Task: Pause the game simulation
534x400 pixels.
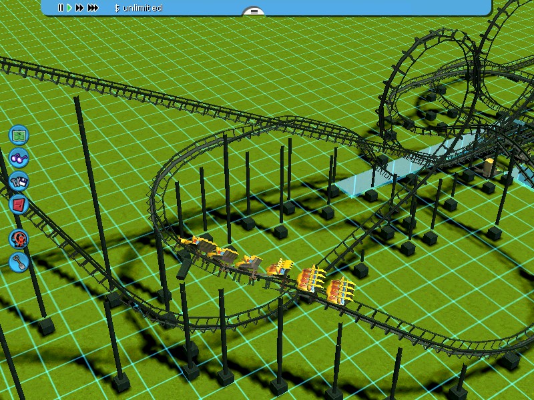Action: click(x=60, y=8)
